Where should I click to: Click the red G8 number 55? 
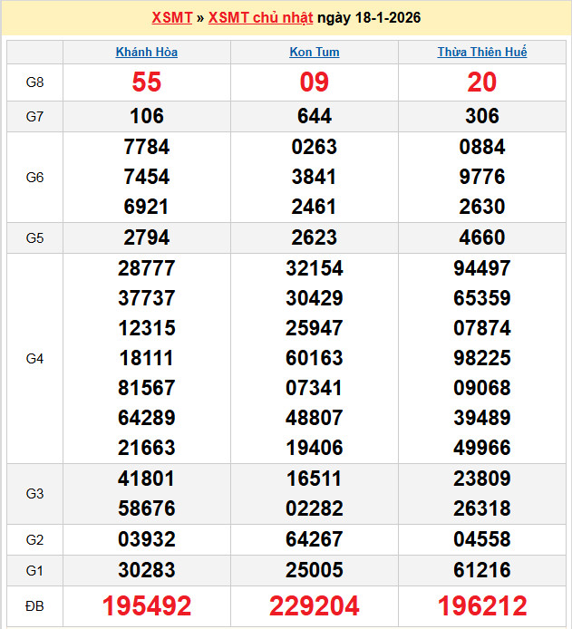(x=147, y=82)
